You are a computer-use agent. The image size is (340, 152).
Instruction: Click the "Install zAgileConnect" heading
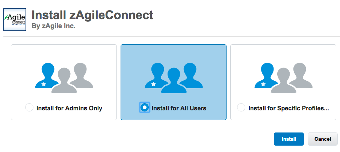[92, 15]
